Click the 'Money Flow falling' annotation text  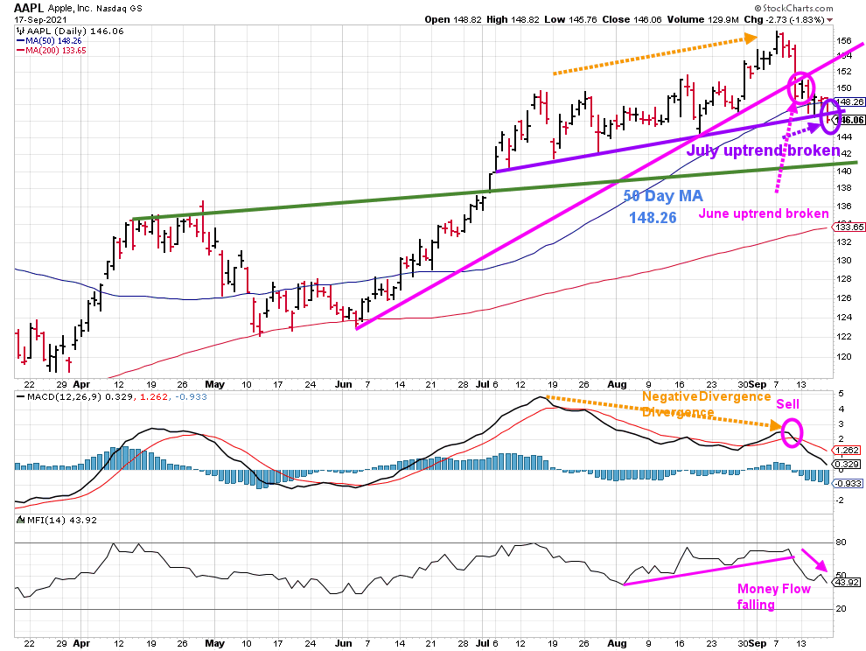774,597
